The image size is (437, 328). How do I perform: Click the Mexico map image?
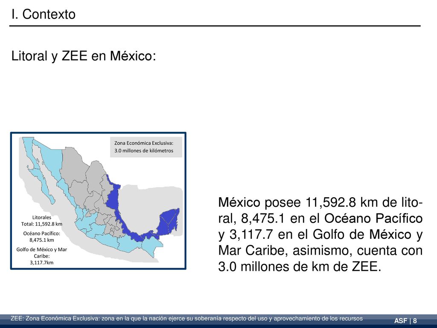[98, 201]
